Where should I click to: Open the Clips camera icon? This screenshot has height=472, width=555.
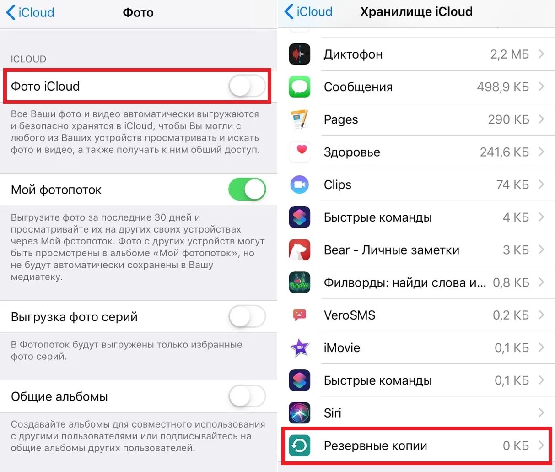point(300,184)
